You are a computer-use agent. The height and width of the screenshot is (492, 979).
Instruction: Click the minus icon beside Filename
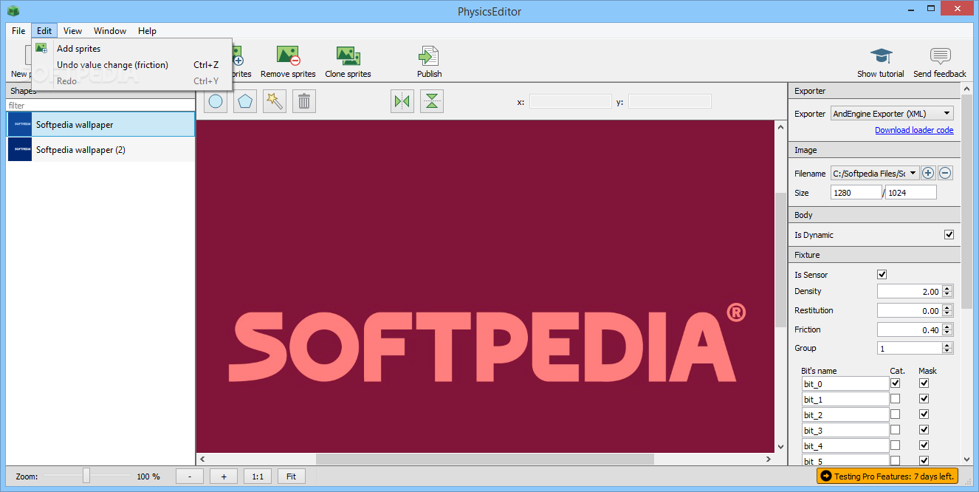[945, 174]
